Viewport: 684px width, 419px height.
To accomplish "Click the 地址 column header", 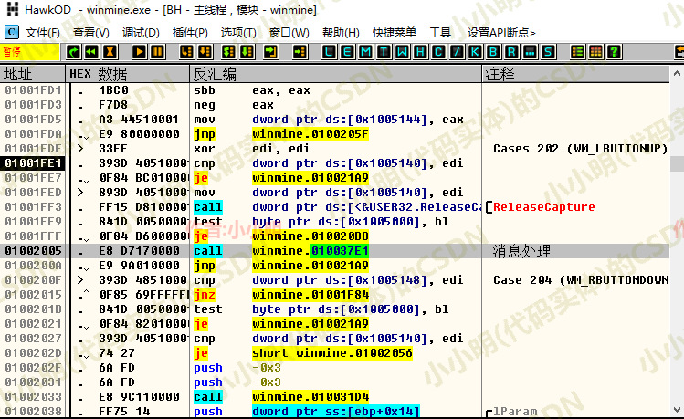I will pyautogui.click(x=33, y=74).
